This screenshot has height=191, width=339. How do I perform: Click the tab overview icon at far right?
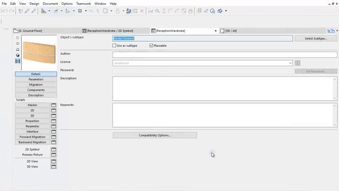331,31
